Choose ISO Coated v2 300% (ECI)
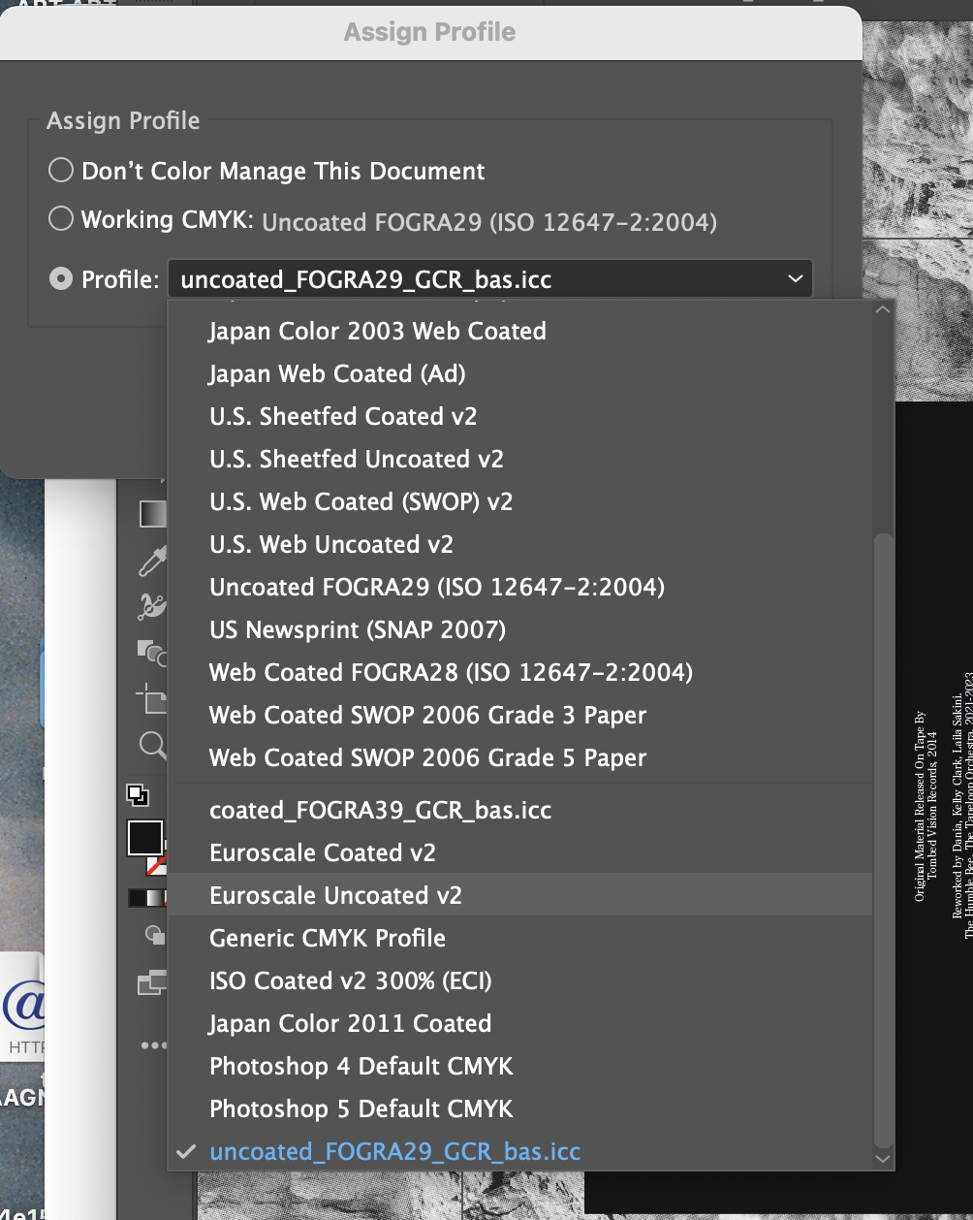 point(350,980)
